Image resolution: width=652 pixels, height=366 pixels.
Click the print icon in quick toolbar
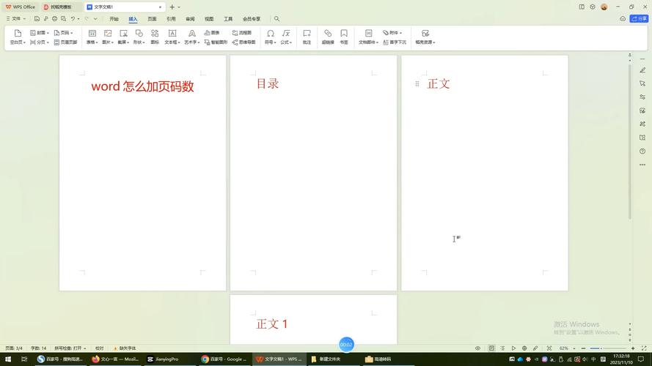54,19
